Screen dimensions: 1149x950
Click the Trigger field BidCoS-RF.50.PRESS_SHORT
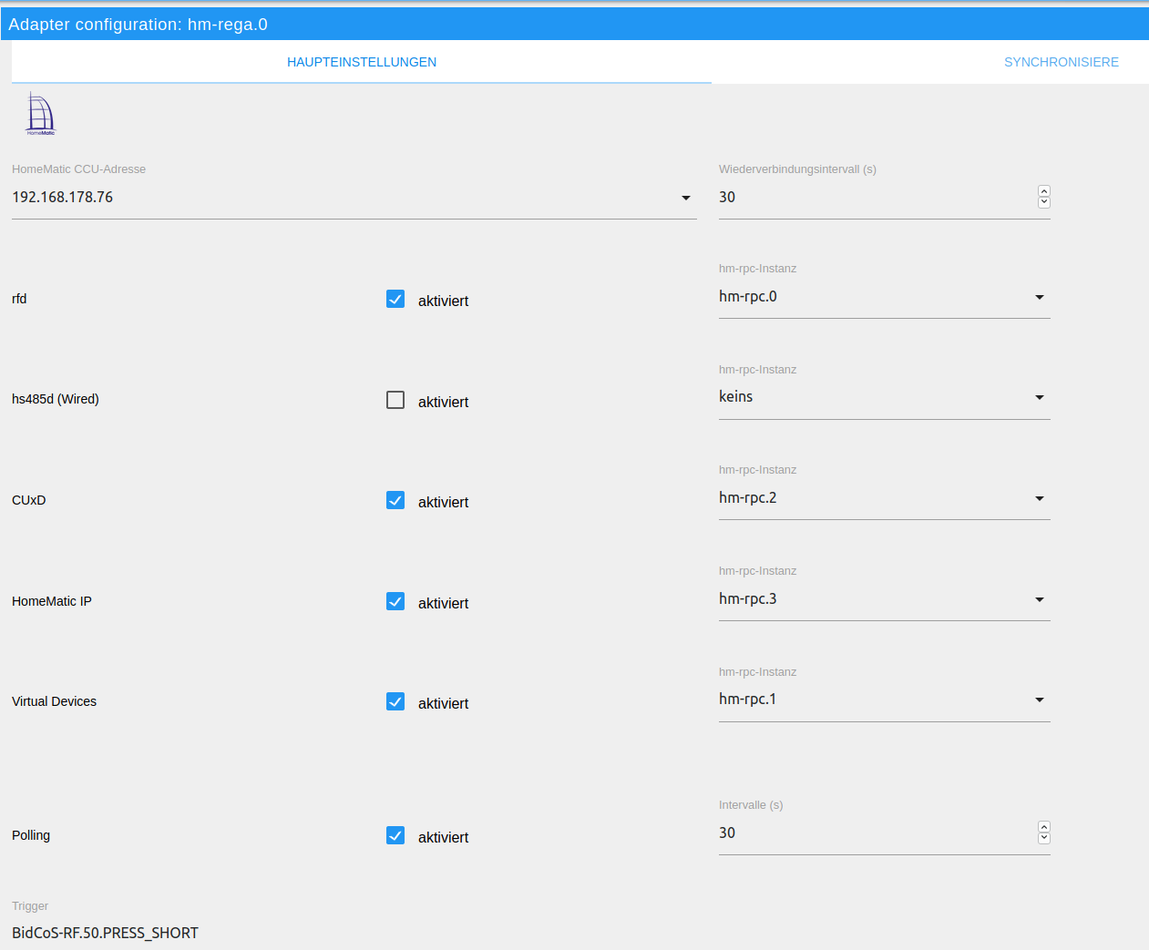(105, 933)
